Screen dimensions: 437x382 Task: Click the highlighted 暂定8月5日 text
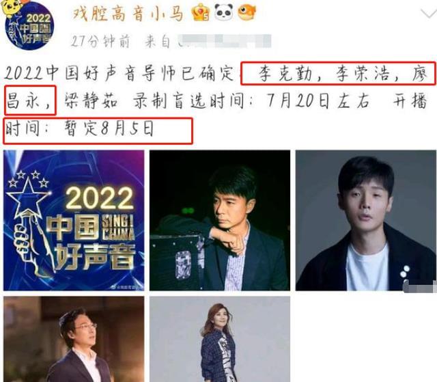point(109,129)
